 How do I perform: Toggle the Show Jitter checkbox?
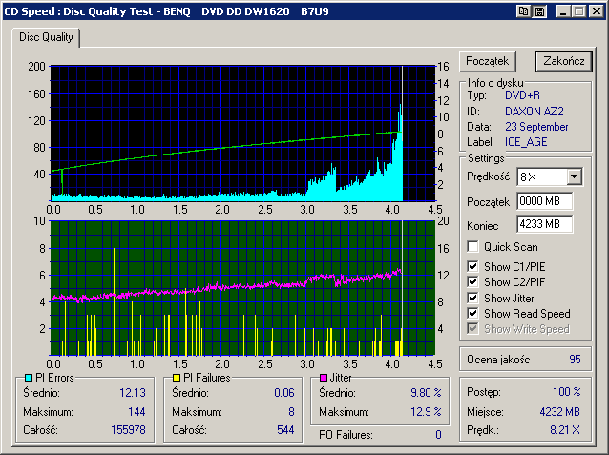pyautogui.click(x=472, y=298)
